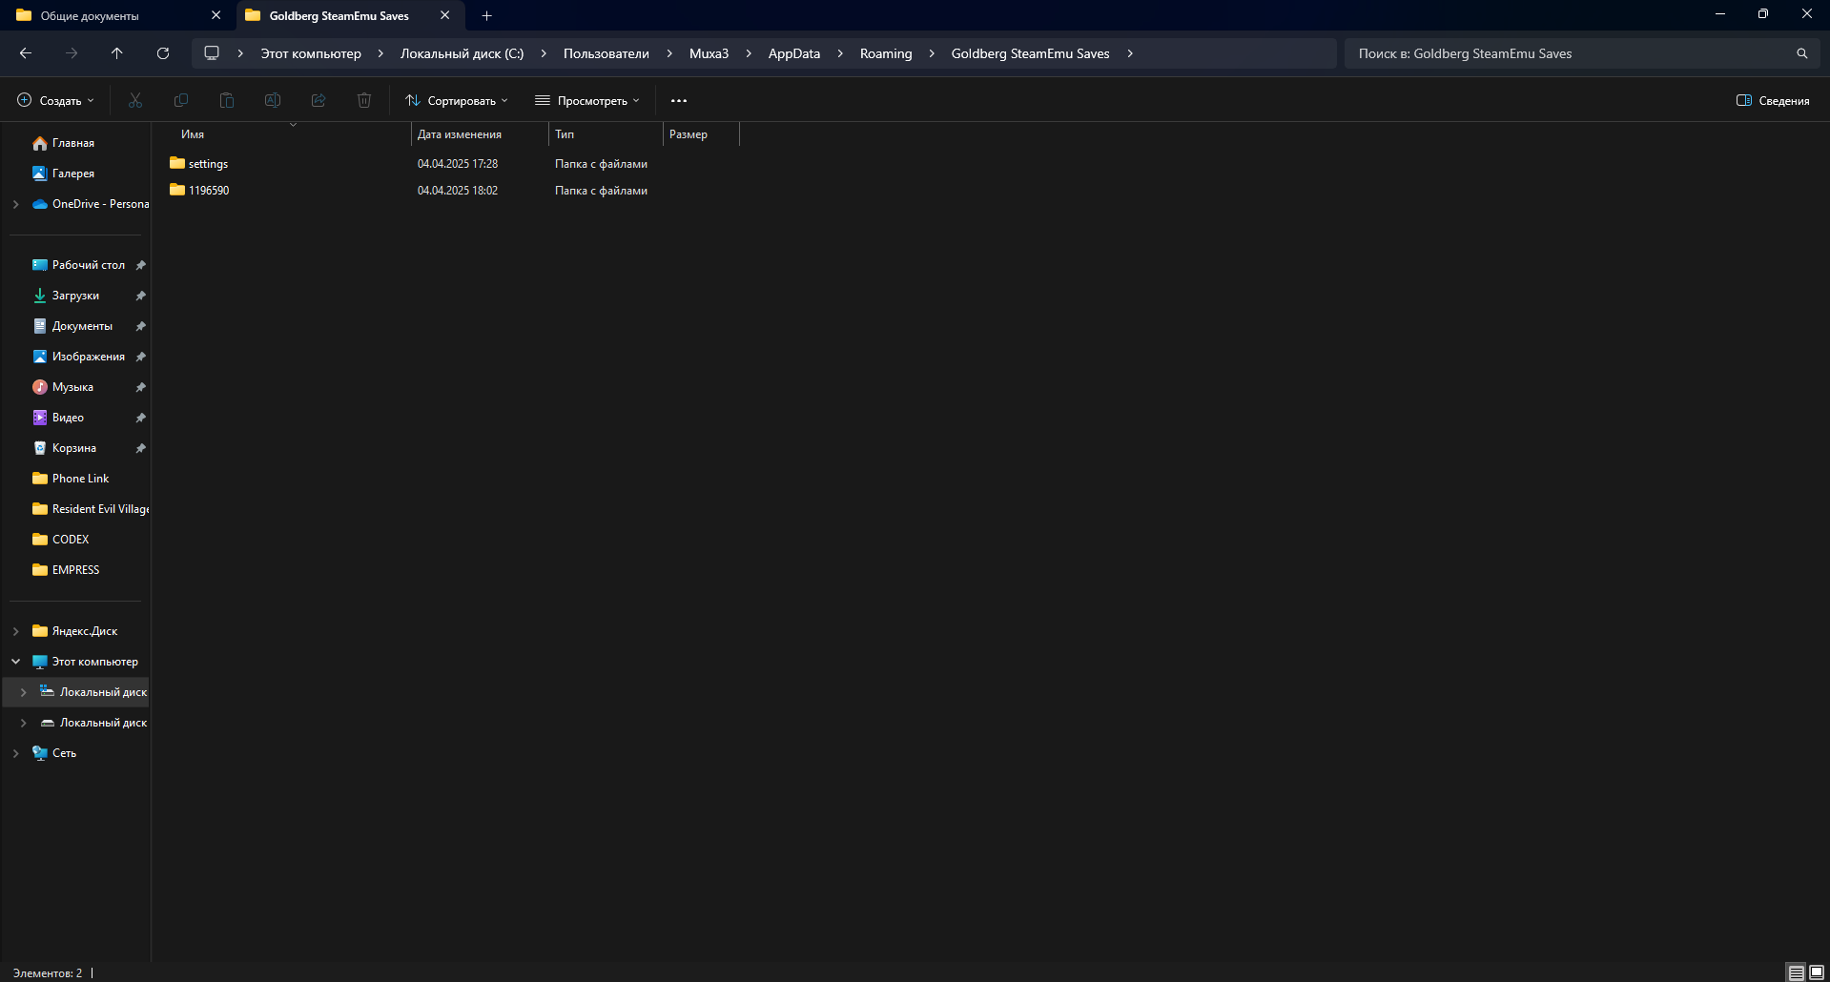
Task: Click Локальный диск (C:) breadcrumb
Action: [462, 53]
